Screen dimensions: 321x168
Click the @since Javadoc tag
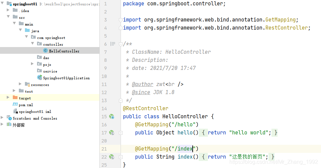point(141,92)
